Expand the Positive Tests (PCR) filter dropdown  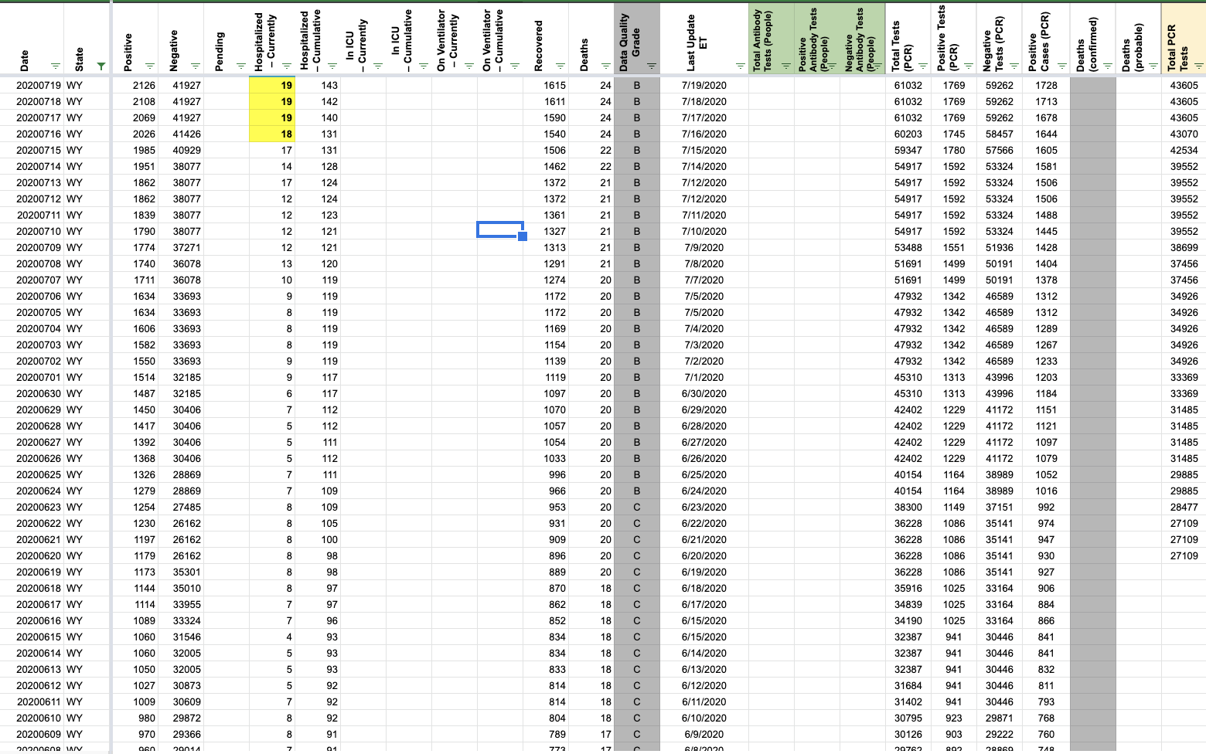[x=968, y=66]
